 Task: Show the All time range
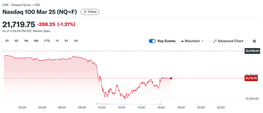[76, 41]
